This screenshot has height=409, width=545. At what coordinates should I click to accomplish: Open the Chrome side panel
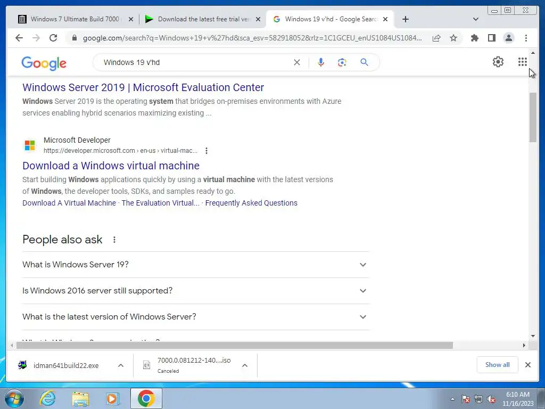point(491,38)
